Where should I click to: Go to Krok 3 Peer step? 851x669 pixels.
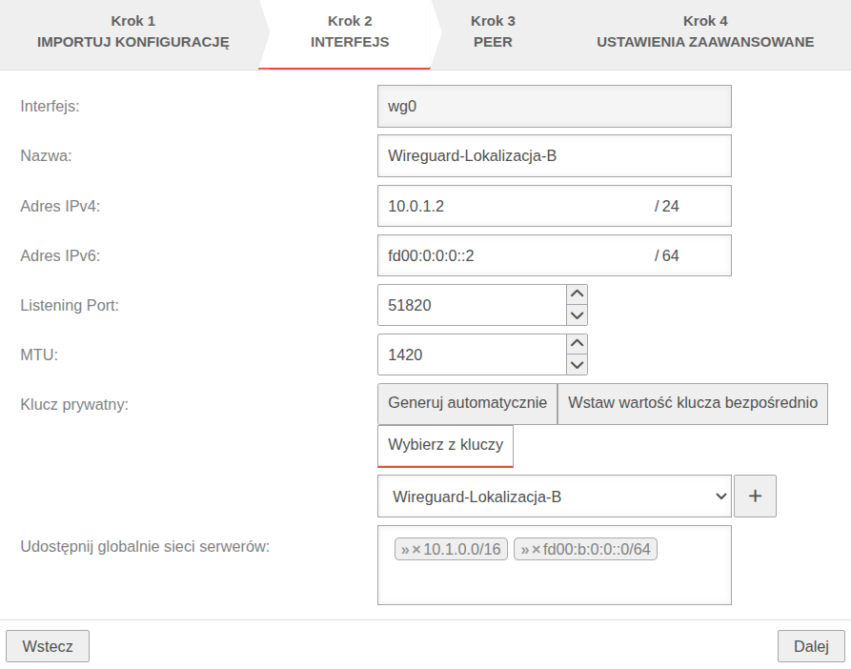493,31
